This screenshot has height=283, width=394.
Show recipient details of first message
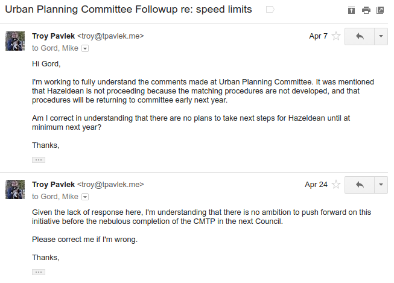(x=85, y=48)
